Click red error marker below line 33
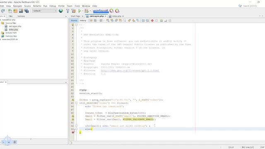Image resolution: width=265 pixels, height=149 pixels. [73, 132]
